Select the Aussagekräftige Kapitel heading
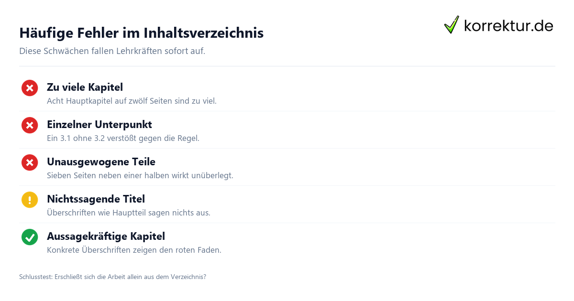 pos(106,236)
